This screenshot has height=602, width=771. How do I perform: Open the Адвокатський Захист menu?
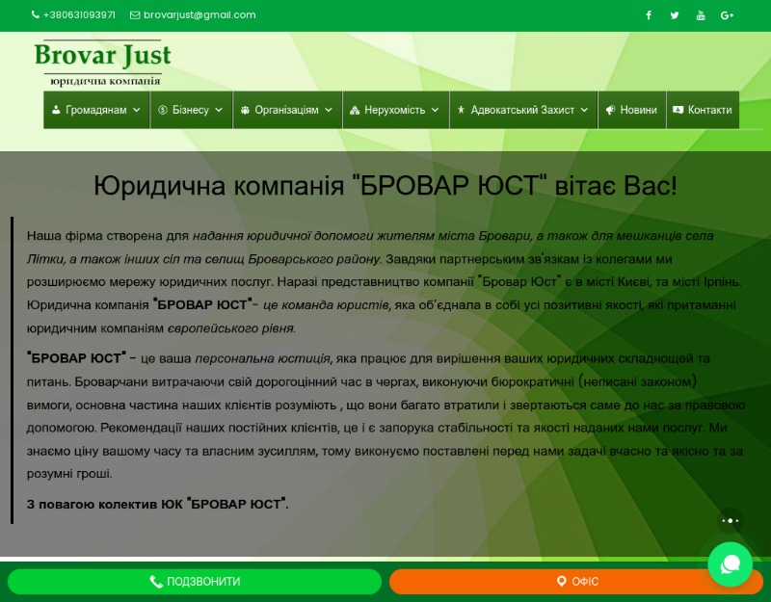pyautogui.click(x=523, y=110)
